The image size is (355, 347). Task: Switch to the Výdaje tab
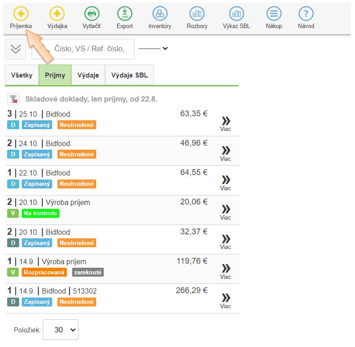[x=88, y=75]
